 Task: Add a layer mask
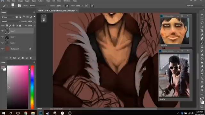coord(14,58)
